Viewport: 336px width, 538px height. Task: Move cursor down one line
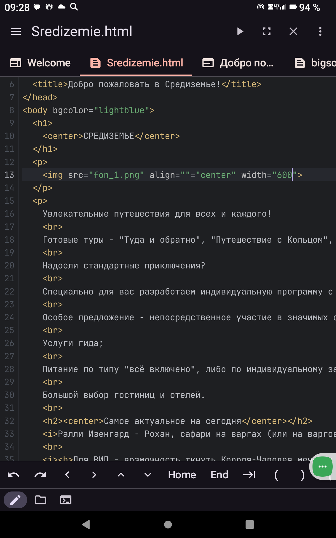point(148,475)
